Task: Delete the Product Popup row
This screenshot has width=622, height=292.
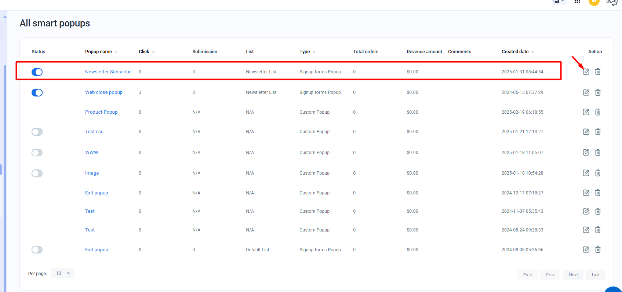Action: pyautogui.click(x=598, y=112)
